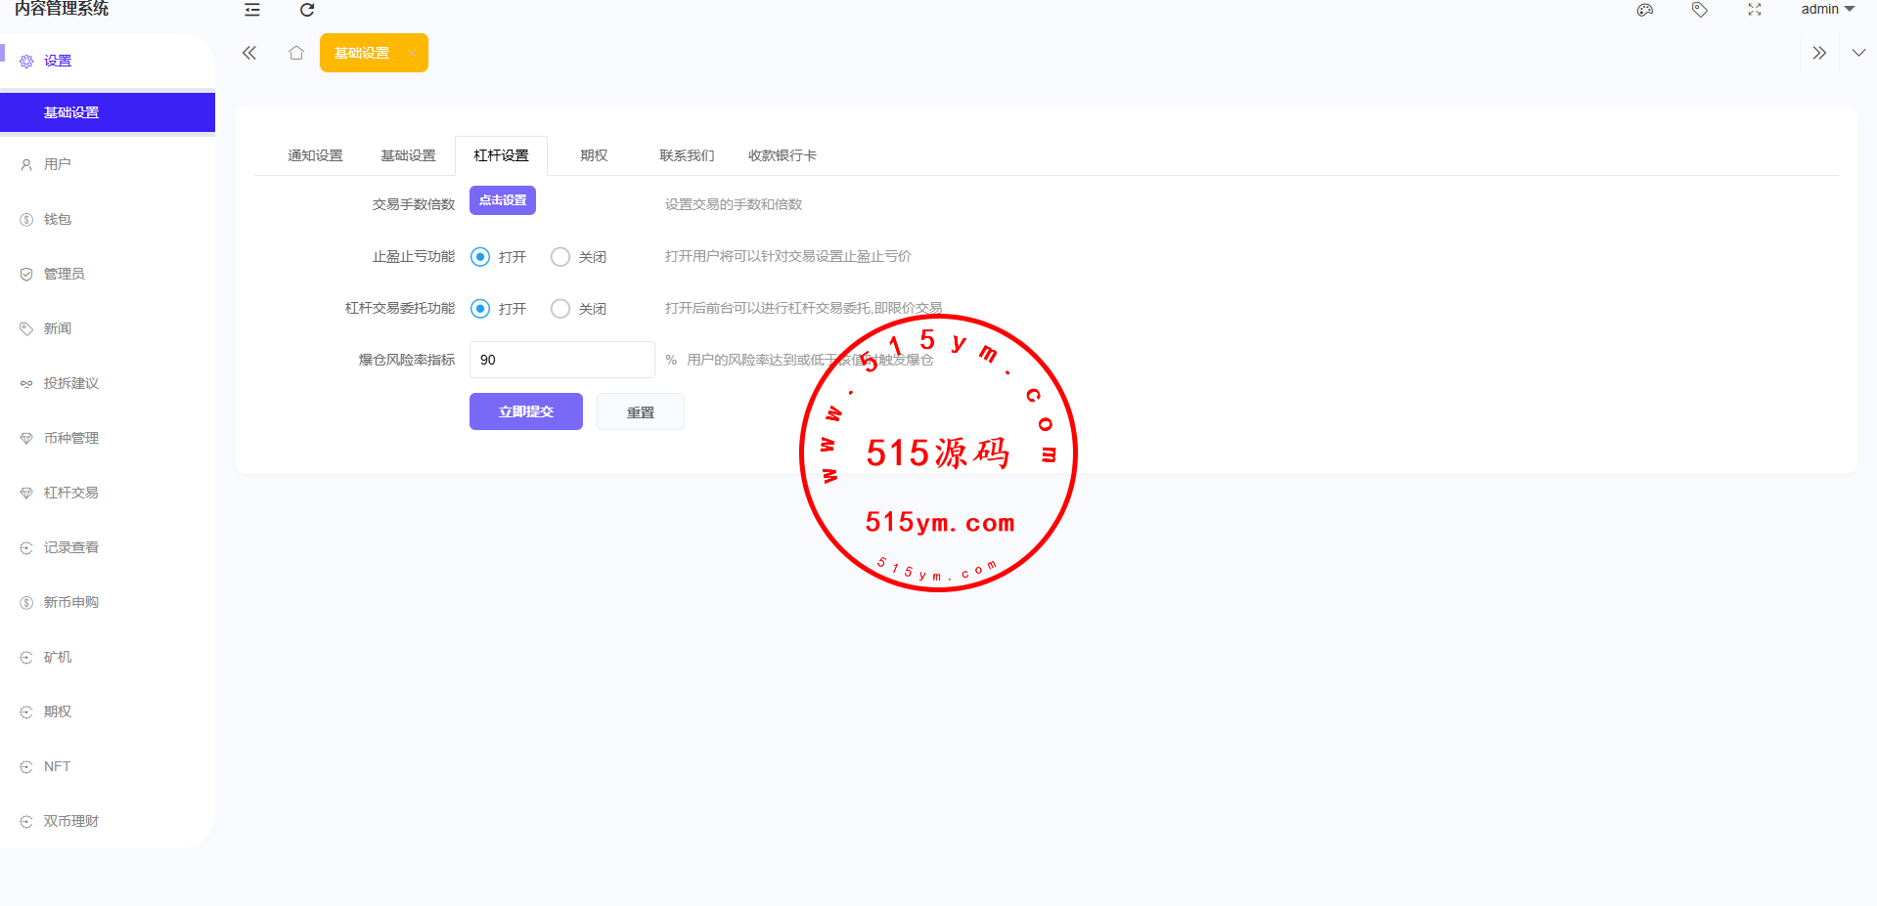This screenshot has height=906, width=1877.
Task: Select 关闭 for 杠杆交易委托功能
Action: click(560, 309)
